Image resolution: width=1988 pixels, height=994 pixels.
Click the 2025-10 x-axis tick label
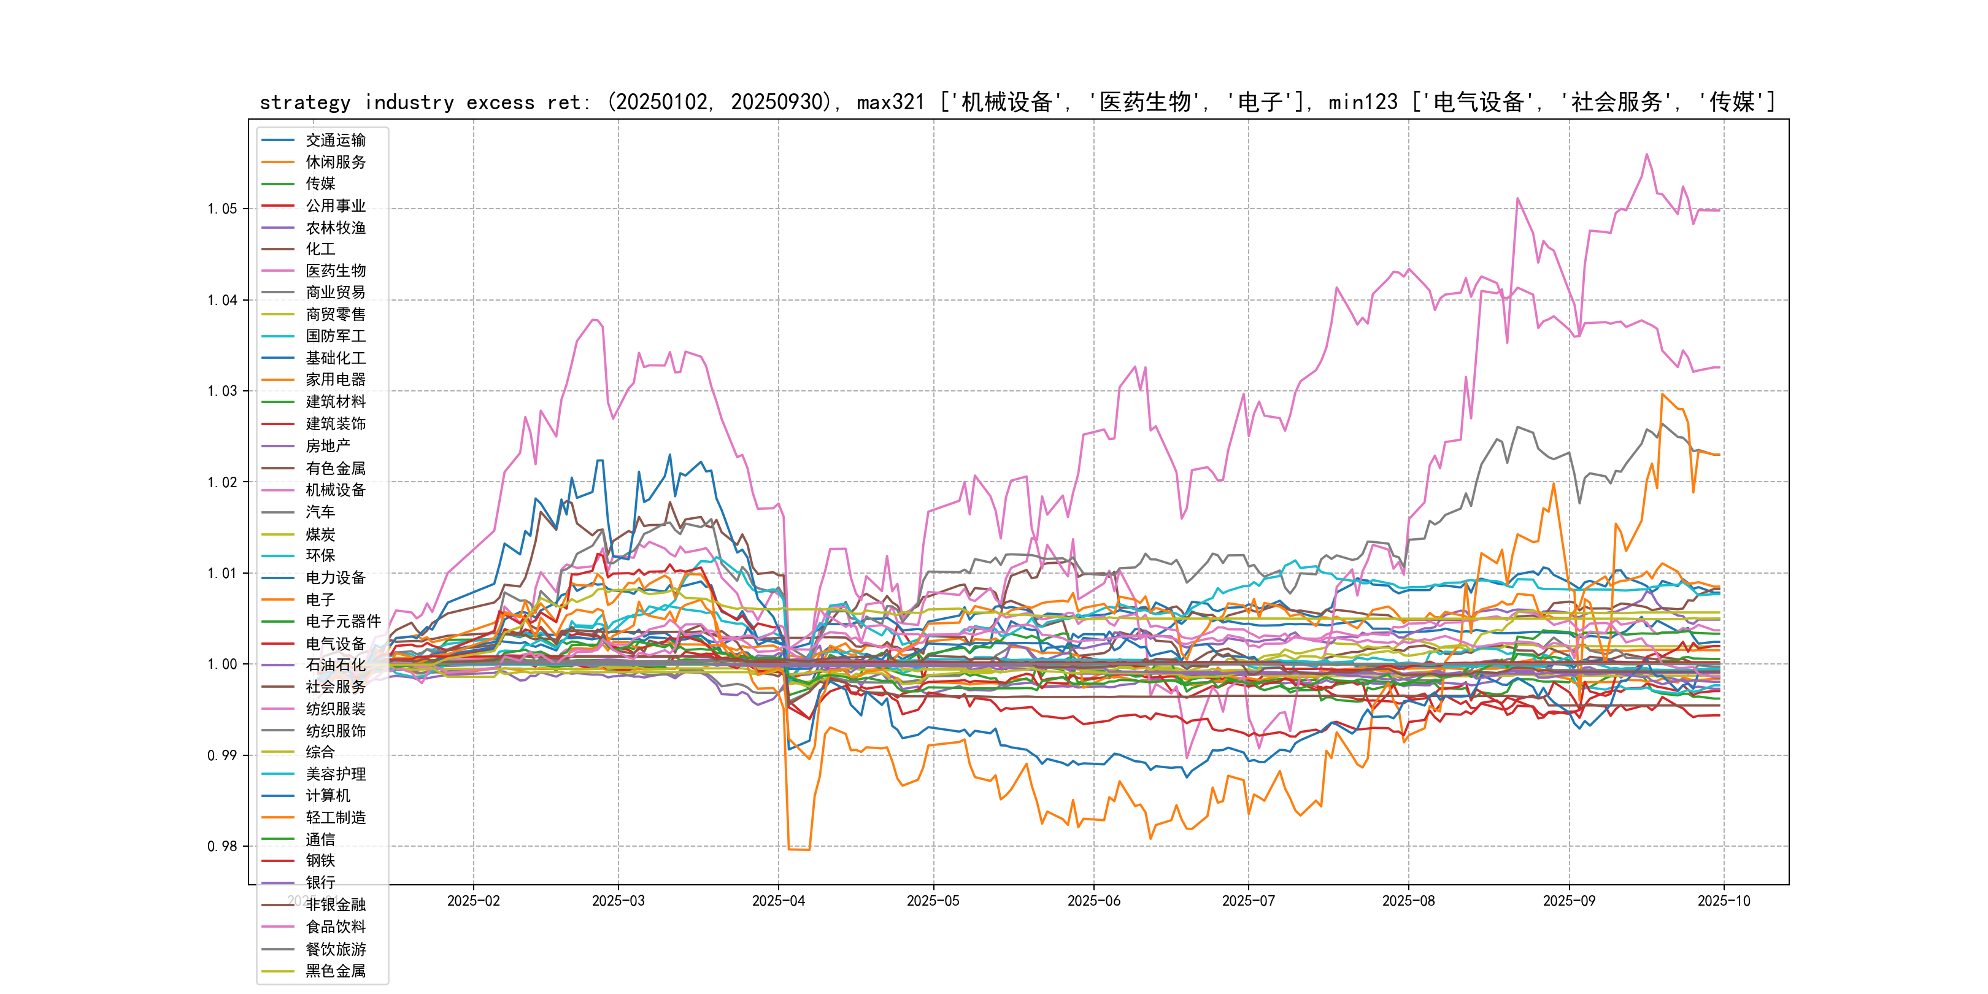click(1724, 901)
